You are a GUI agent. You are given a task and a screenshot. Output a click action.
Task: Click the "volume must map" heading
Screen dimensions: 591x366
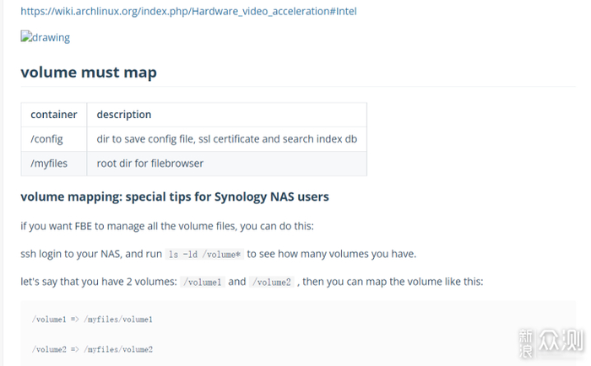(89, 73)
